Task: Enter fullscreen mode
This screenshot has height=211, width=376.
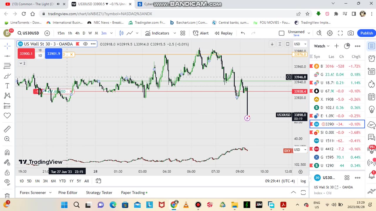Action: click(340, 33)
